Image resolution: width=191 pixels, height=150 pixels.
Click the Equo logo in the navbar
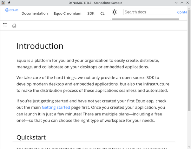pos(12,10)
